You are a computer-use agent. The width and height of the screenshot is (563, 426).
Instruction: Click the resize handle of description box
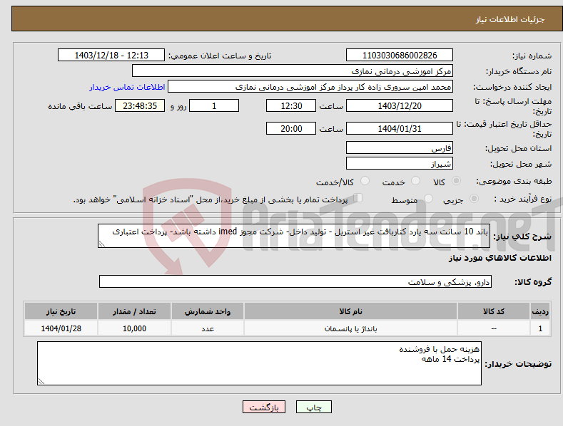pos(101,244)
